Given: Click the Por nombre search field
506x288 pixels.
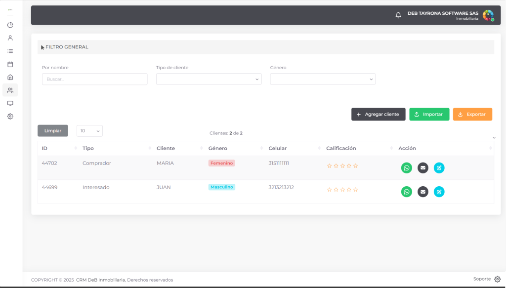Looking at the screenshot, I should coord(94,79).
